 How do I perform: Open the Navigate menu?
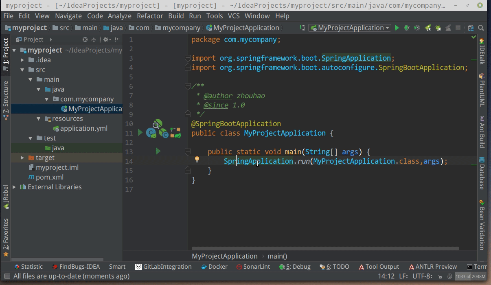click(x=68, y=16)
